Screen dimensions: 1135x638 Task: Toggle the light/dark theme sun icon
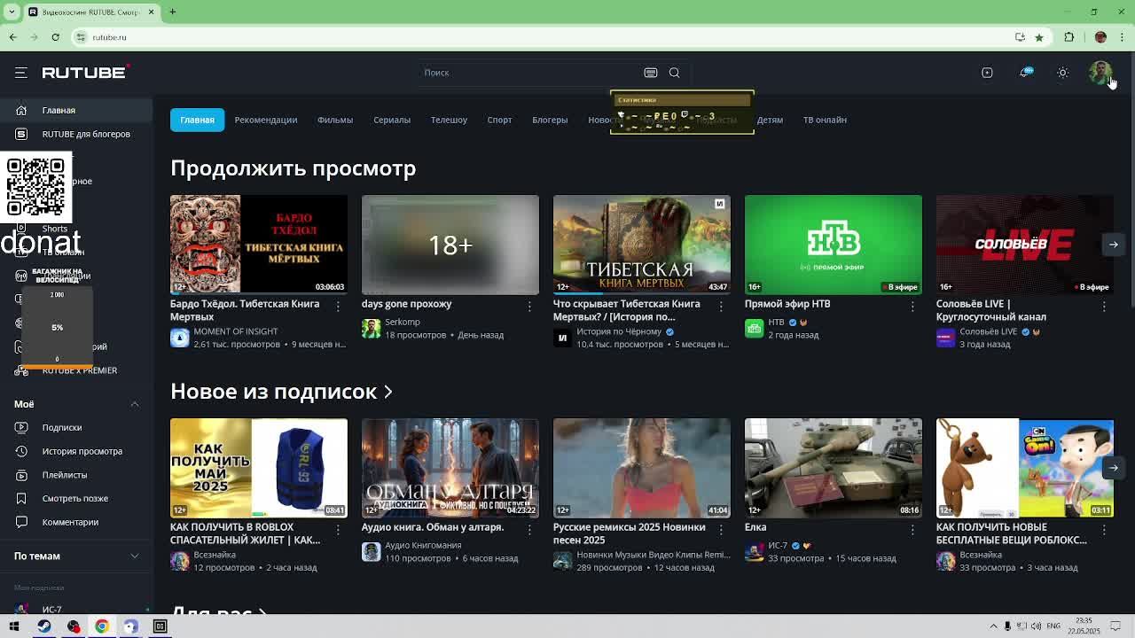click(x=1062, y=73)
